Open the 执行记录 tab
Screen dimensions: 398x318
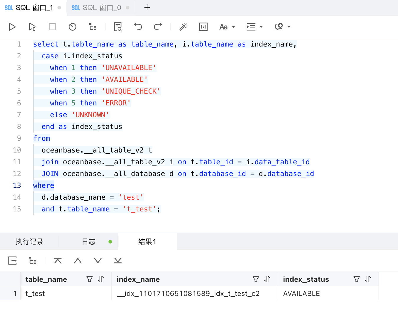[29, 242]
